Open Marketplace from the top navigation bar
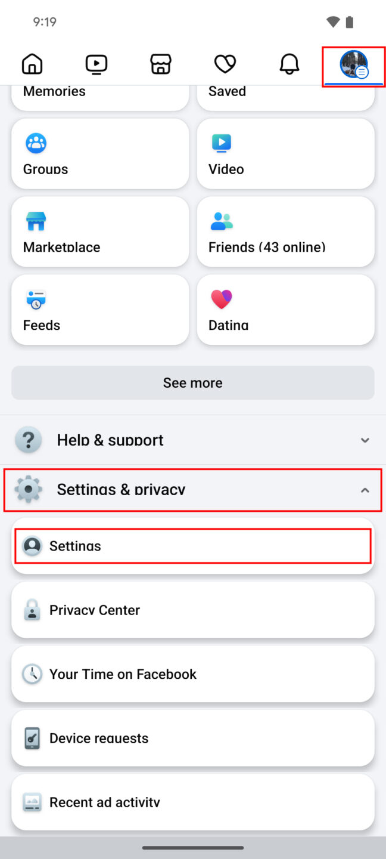The width and height of the screenshot is (386, 859). pos(160,64)
